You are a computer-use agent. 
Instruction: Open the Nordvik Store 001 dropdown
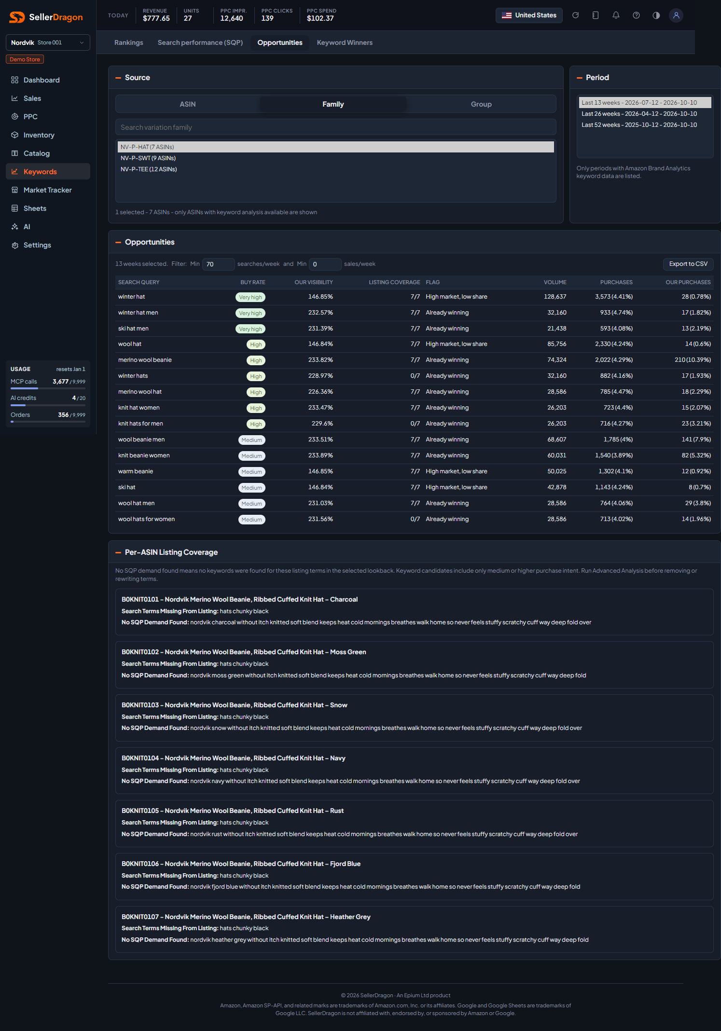(x=48, y=42)
